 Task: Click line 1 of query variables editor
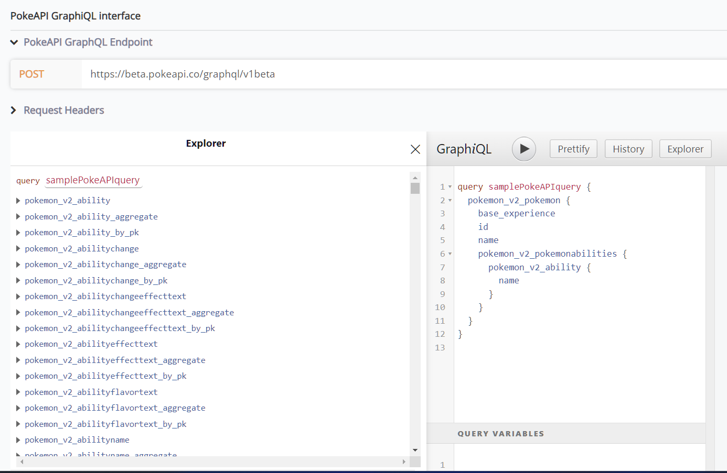click(579, 465)
